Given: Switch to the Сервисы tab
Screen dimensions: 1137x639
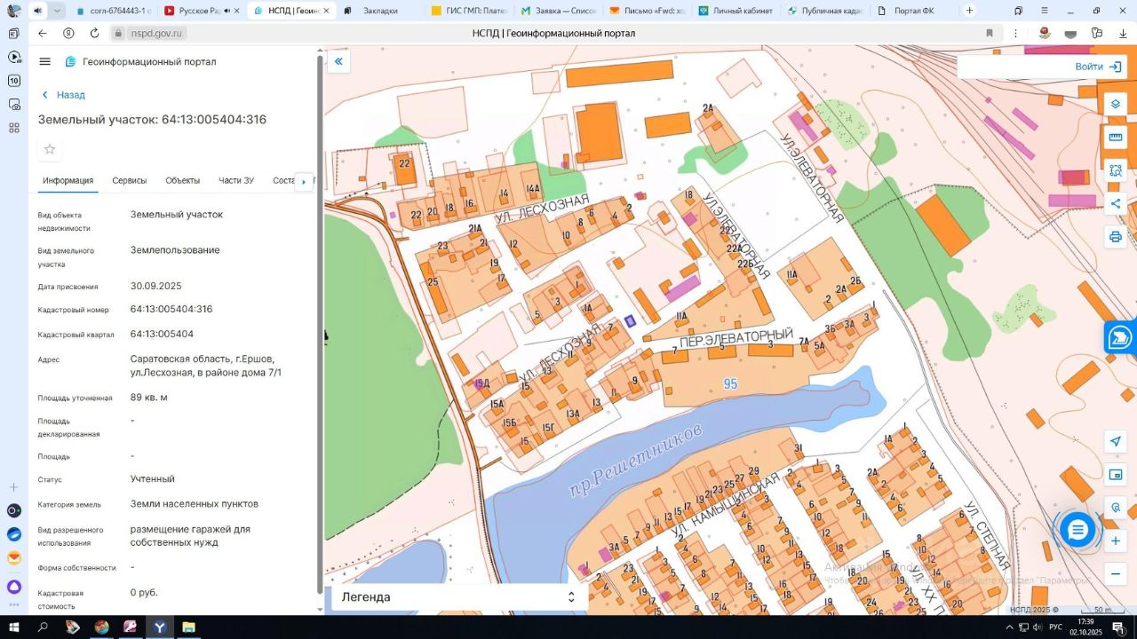Looking at the screenshot, I should (130, 181).
